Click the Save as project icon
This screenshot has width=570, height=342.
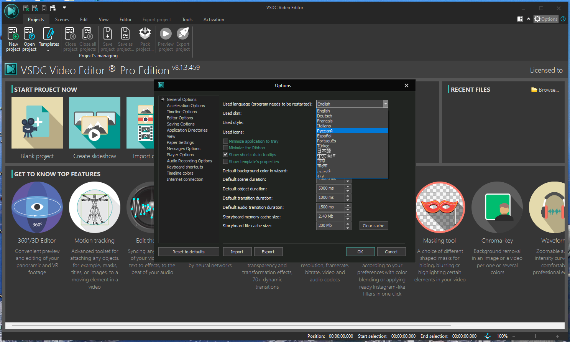point(125,34)
